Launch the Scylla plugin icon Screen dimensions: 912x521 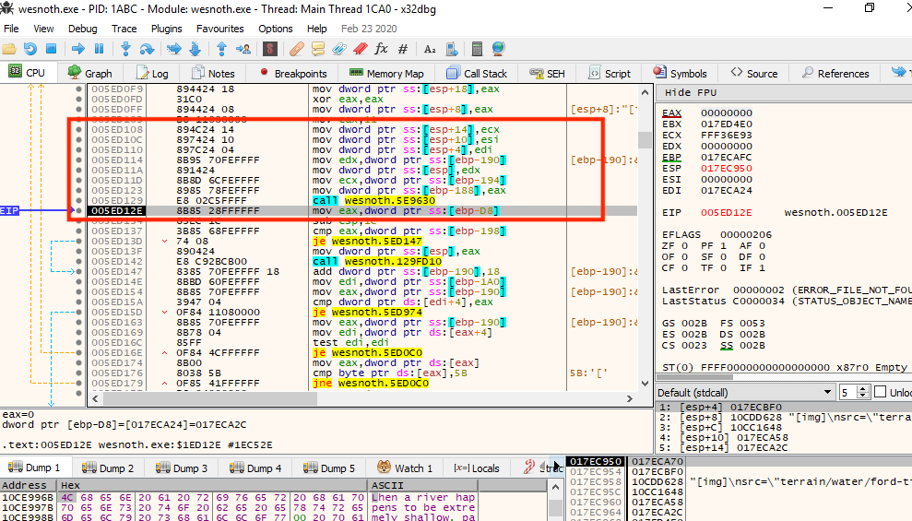tap(270, 49)
